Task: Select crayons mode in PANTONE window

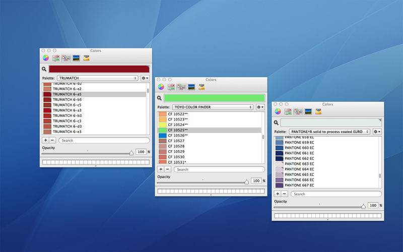Action: point(318,111)
